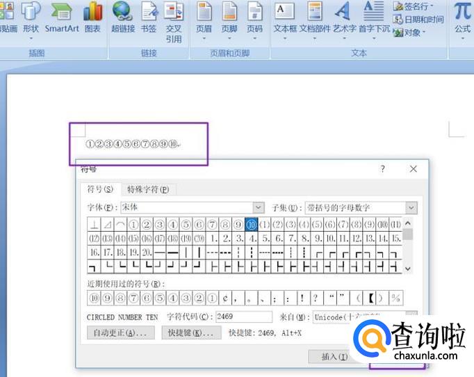Click the symbol dialog help question mark
This screenshot has width=474, height=377.
click(383, 169)
